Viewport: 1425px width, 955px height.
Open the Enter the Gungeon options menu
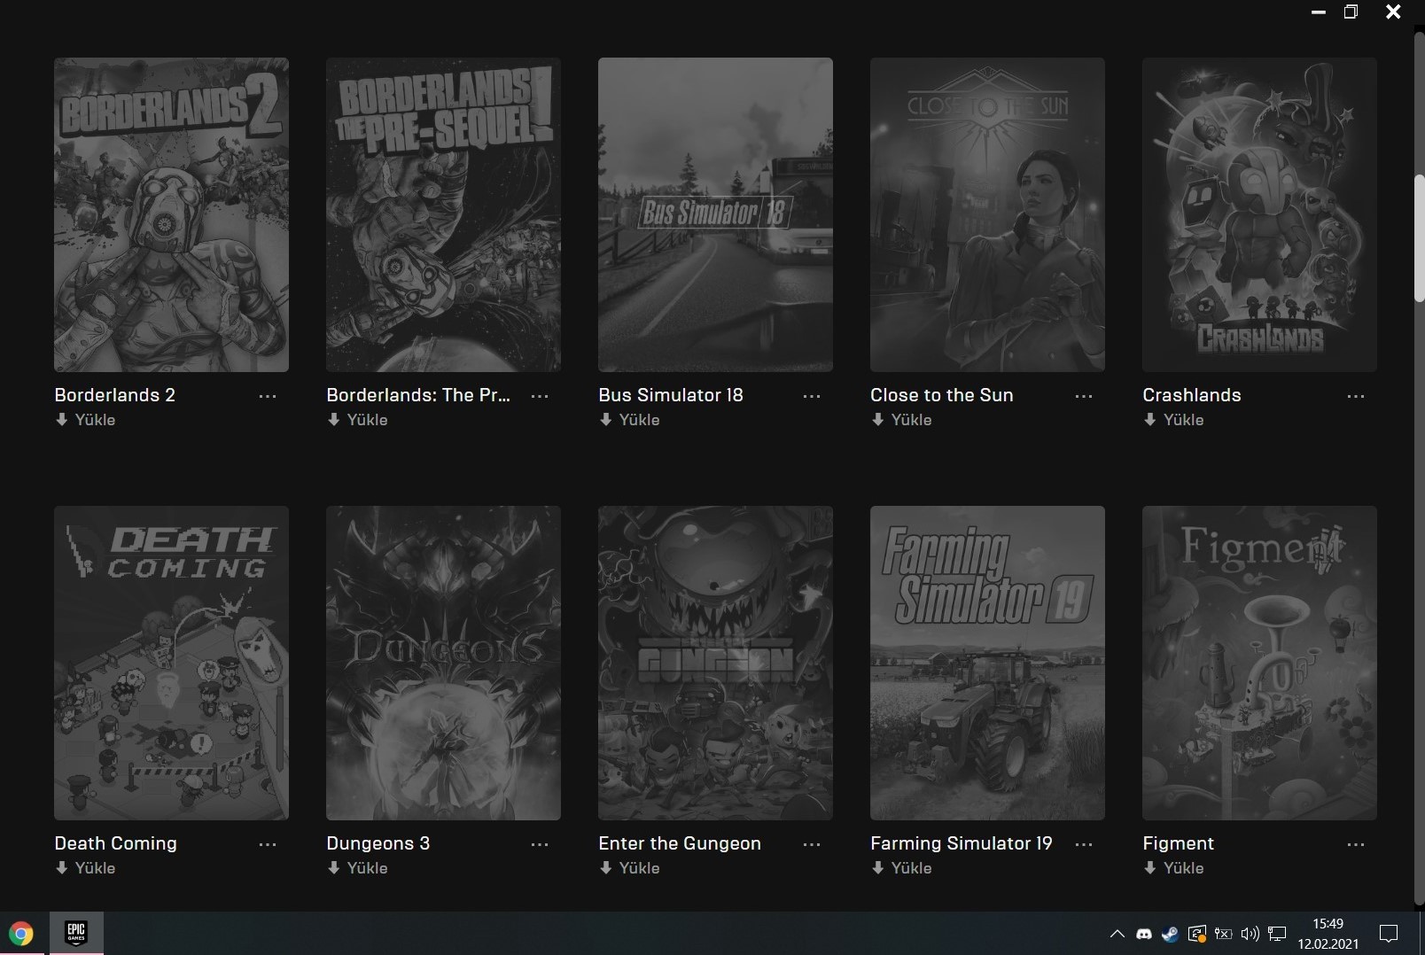click(812, 844)
